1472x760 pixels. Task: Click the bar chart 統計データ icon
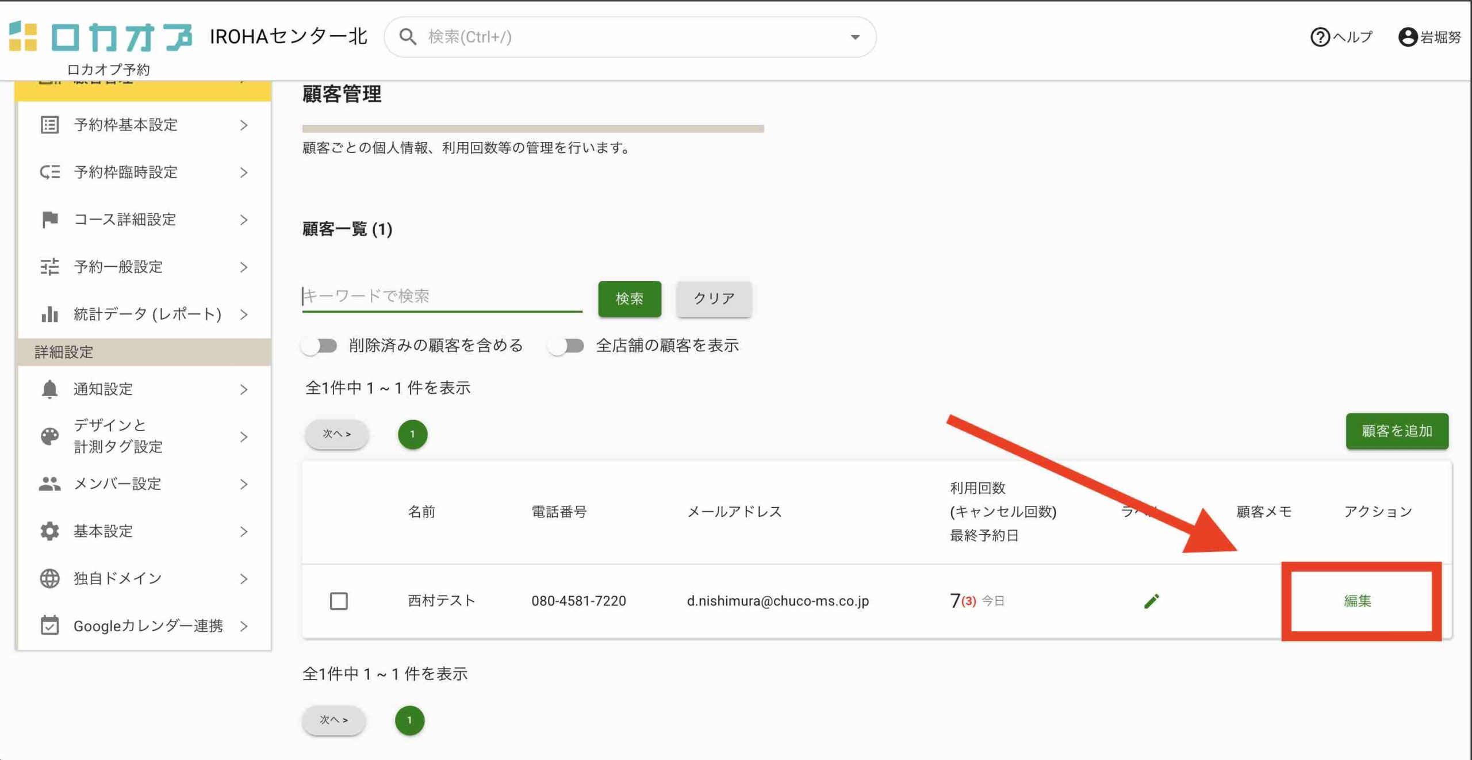pyautogui.click(x=49, y=314)
